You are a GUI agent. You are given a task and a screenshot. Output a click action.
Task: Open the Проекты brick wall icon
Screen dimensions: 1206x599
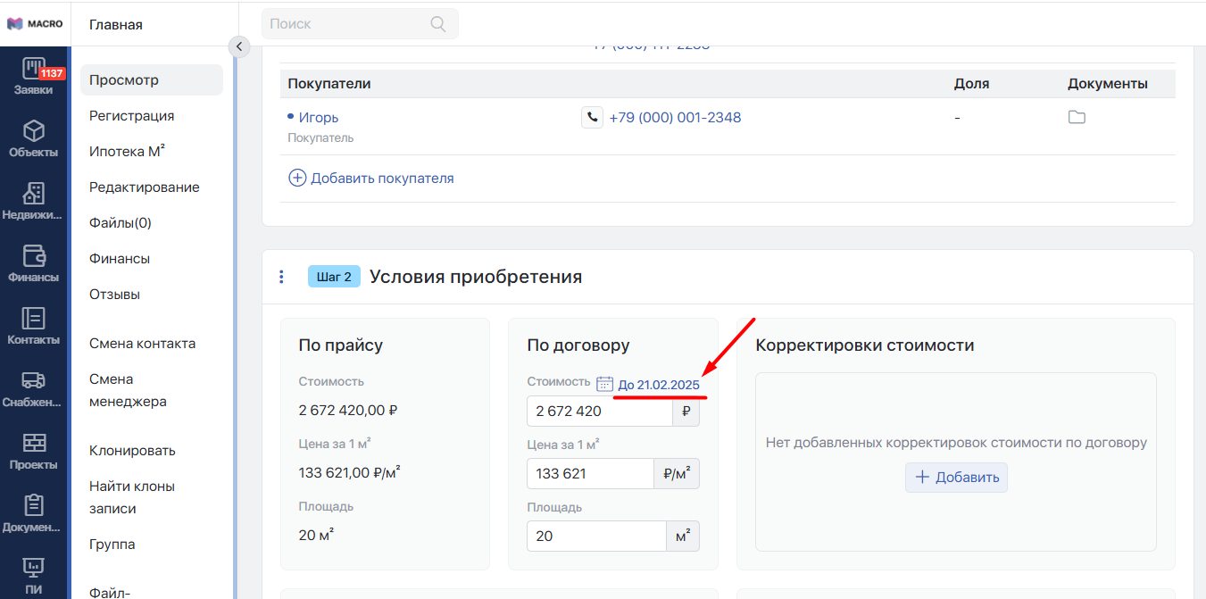[x=33, y=444]
